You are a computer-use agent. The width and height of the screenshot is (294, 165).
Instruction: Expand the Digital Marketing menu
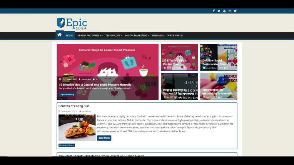point(137,35)
